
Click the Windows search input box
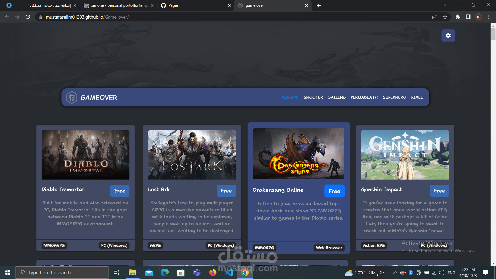pos(62,273)
